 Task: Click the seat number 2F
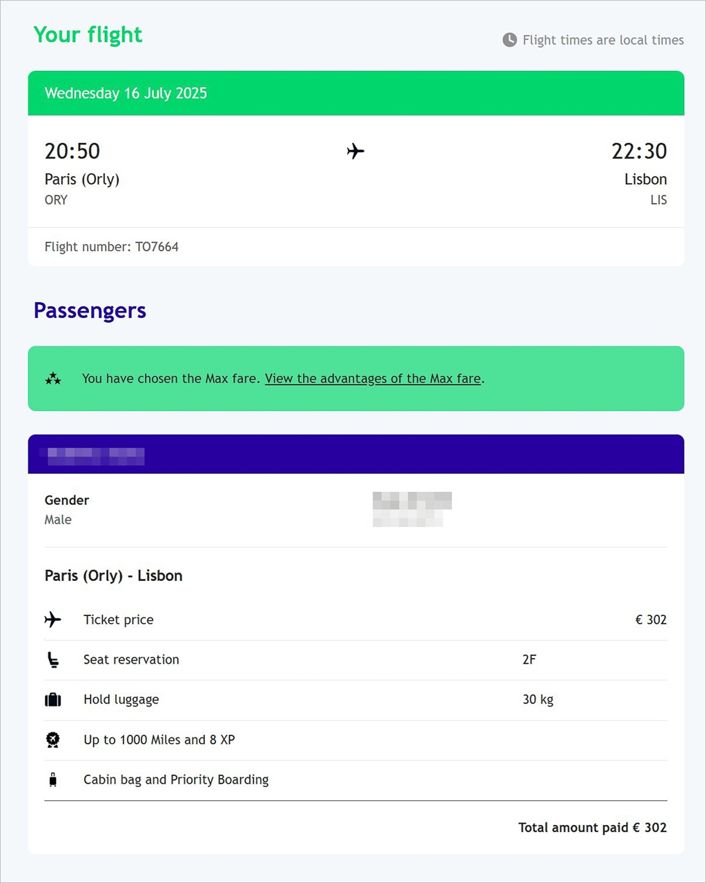pyautogui.click(x=529, y=660)
